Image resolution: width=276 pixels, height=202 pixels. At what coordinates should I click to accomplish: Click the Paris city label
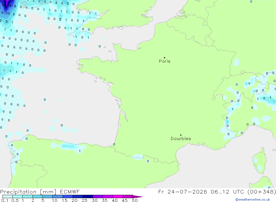(x=164, y=61)
